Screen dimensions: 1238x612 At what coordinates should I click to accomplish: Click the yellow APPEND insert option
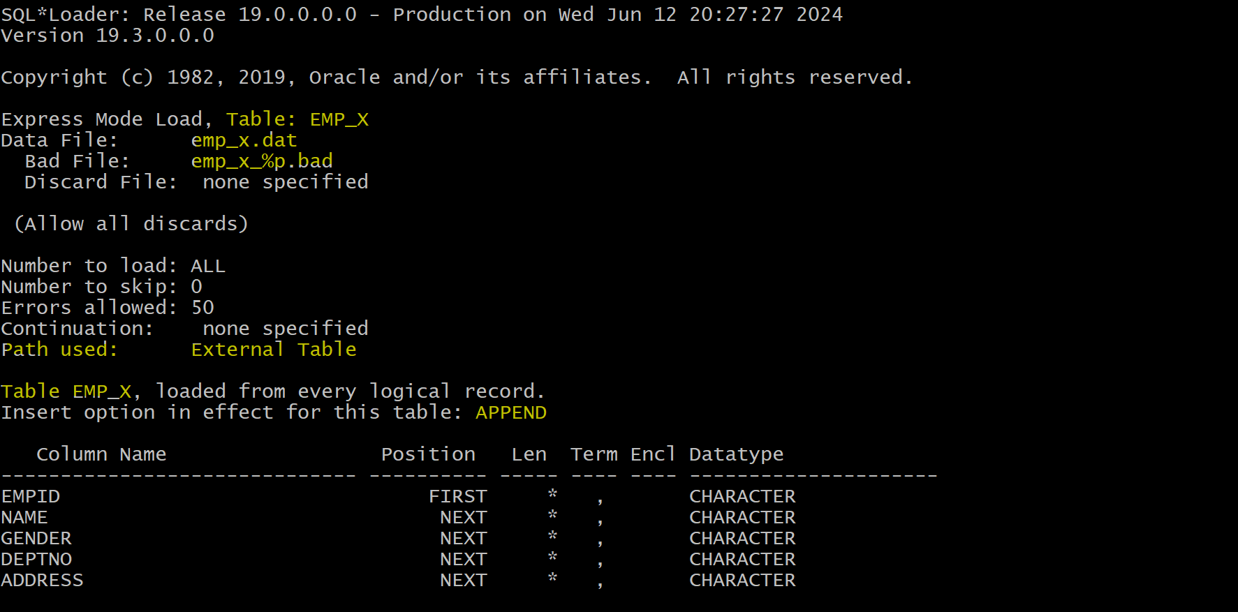coord(511,412)
